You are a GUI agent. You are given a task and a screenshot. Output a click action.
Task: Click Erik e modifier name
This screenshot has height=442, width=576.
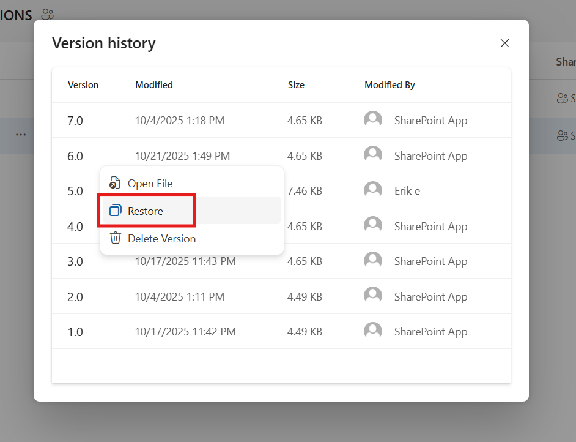point(407,191)
